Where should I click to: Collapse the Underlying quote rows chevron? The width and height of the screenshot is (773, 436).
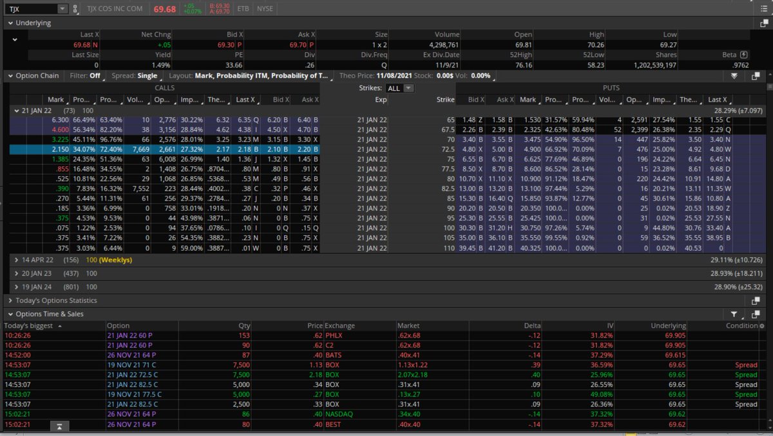tap(15, 39)
